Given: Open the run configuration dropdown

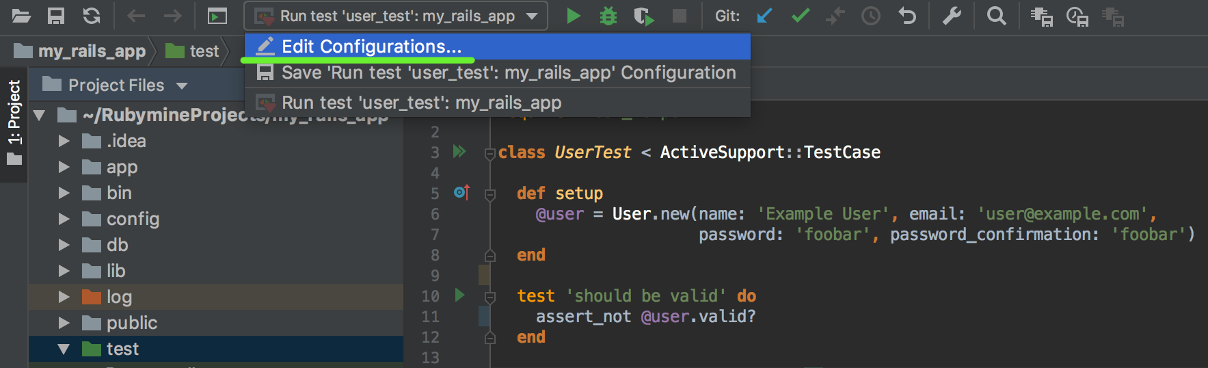Looking at the screenshot, I should [x=396, y=16].
